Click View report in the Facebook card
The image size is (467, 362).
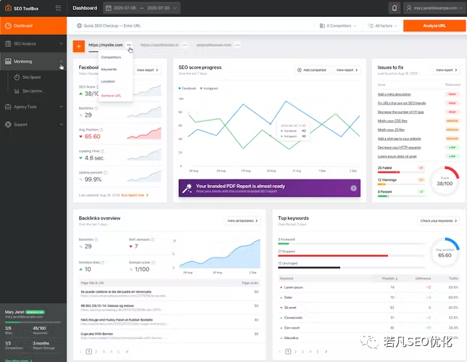(x=147, y=70)
